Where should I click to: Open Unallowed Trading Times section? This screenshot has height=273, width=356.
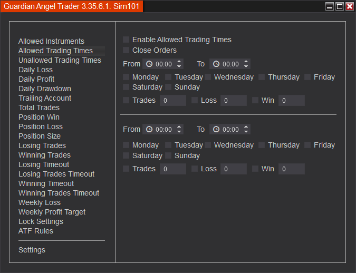click(60, 60)
